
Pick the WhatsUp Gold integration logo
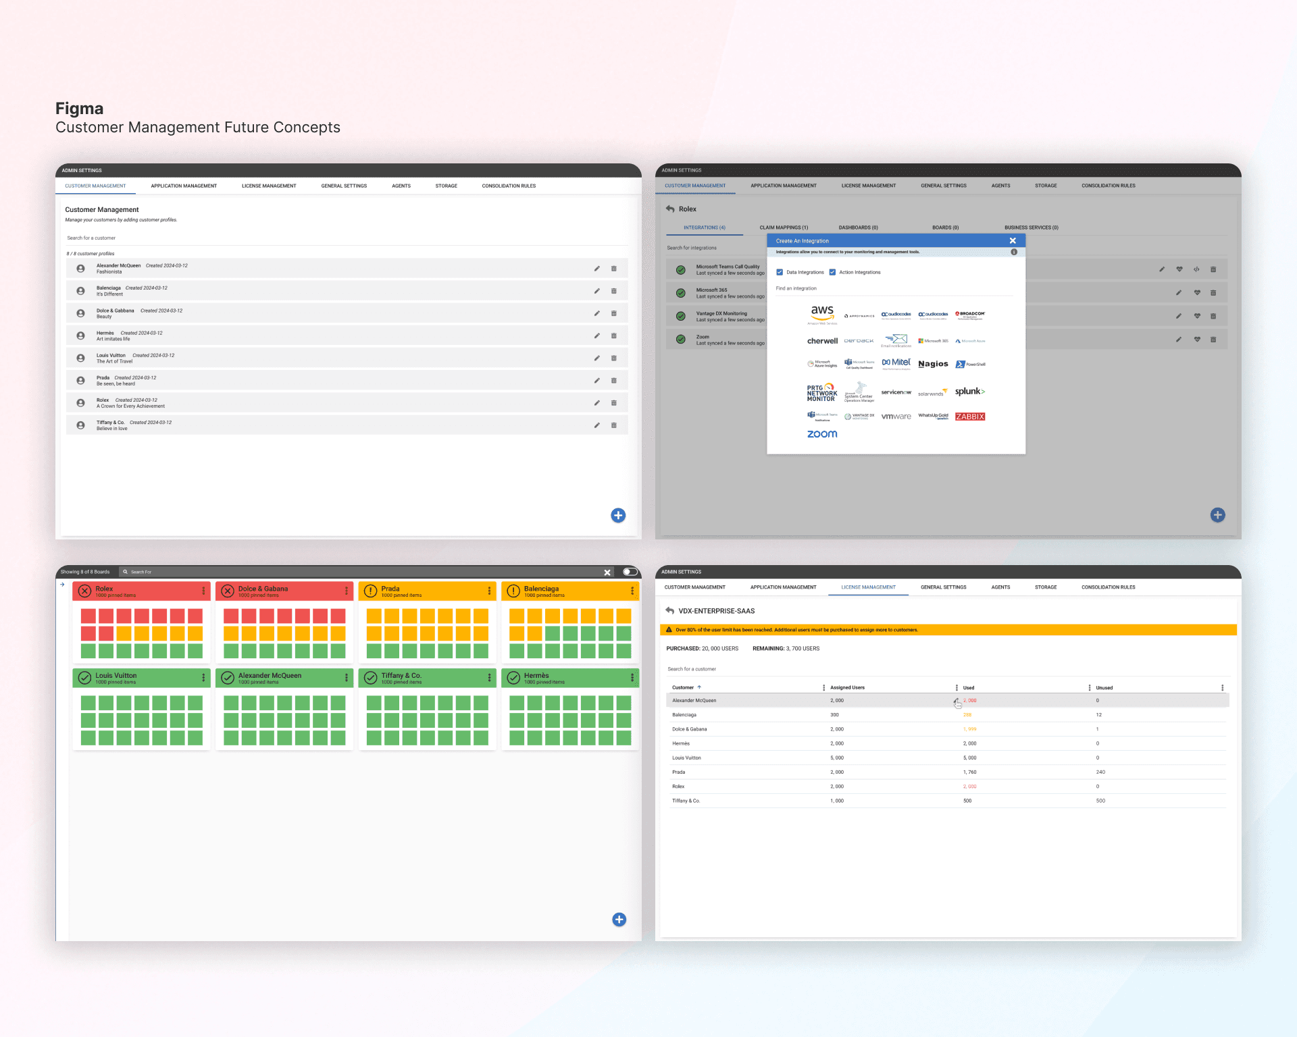[933, 417]
